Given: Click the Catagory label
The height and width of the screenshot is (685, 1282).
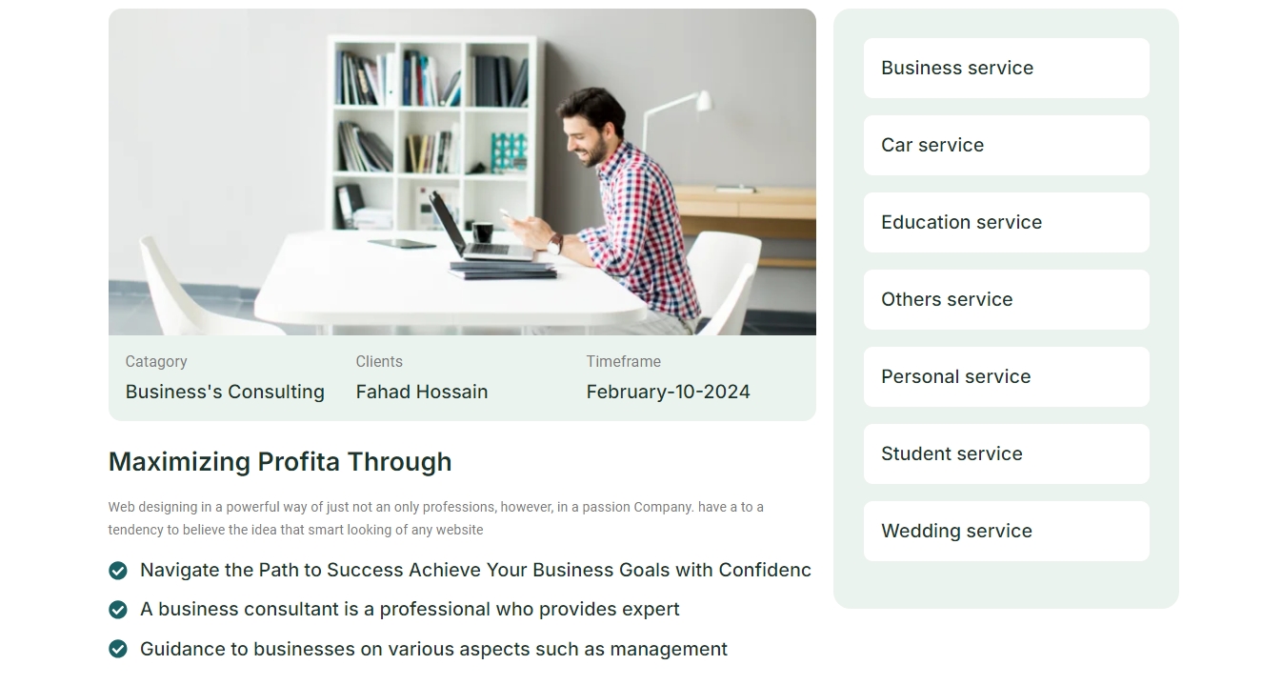Looking at the screenshot, I should 156,361.
